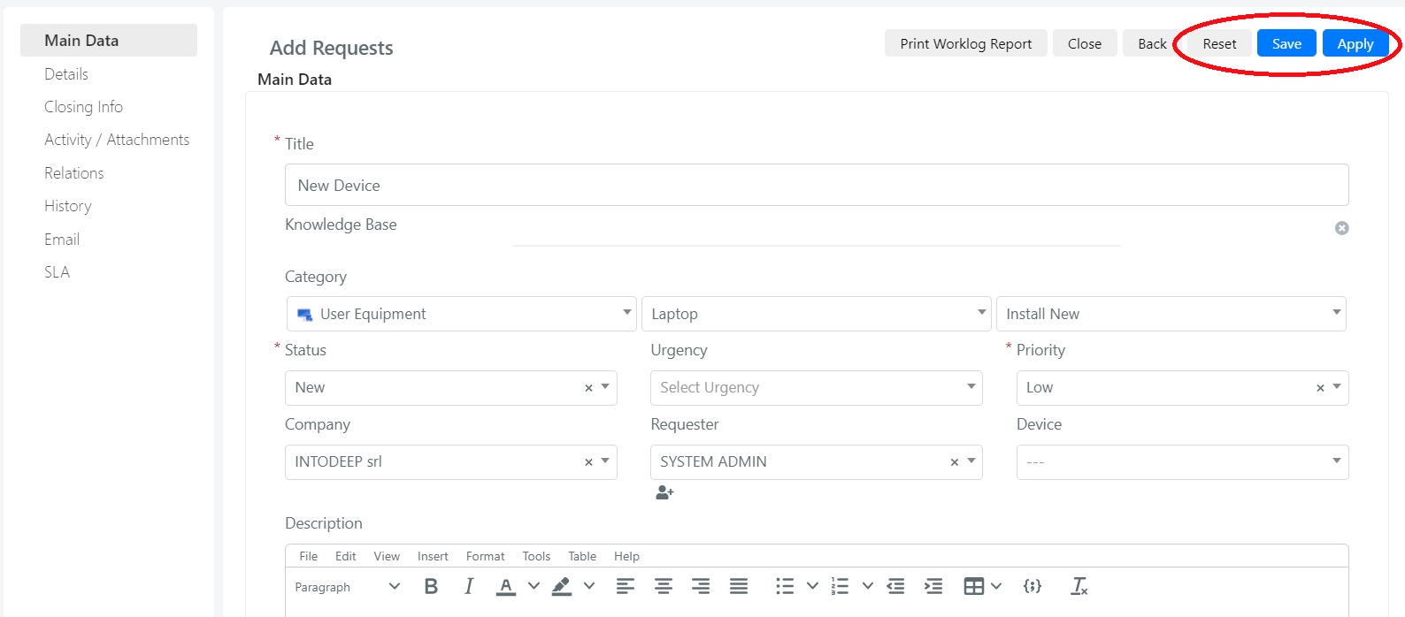The height and width of the screenshot is (617, 1405).
Task: Open the Email section
Action: (x=62, y=240)
